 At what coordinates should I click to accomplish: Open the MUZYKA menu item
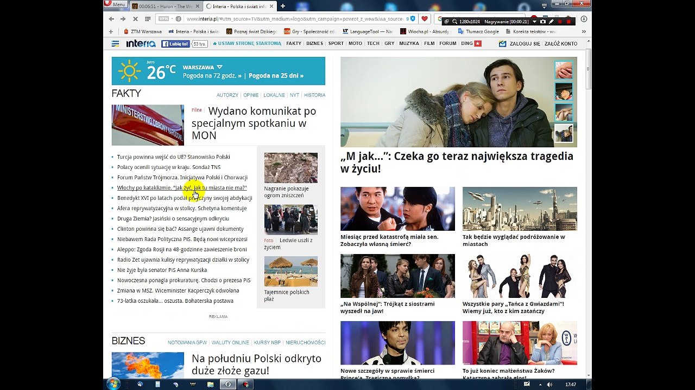409,43
